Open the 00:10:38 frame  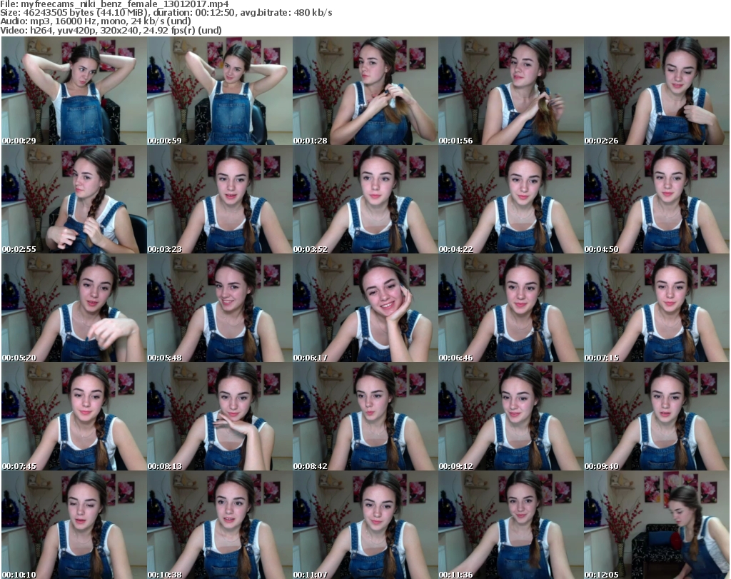[220, 525]
